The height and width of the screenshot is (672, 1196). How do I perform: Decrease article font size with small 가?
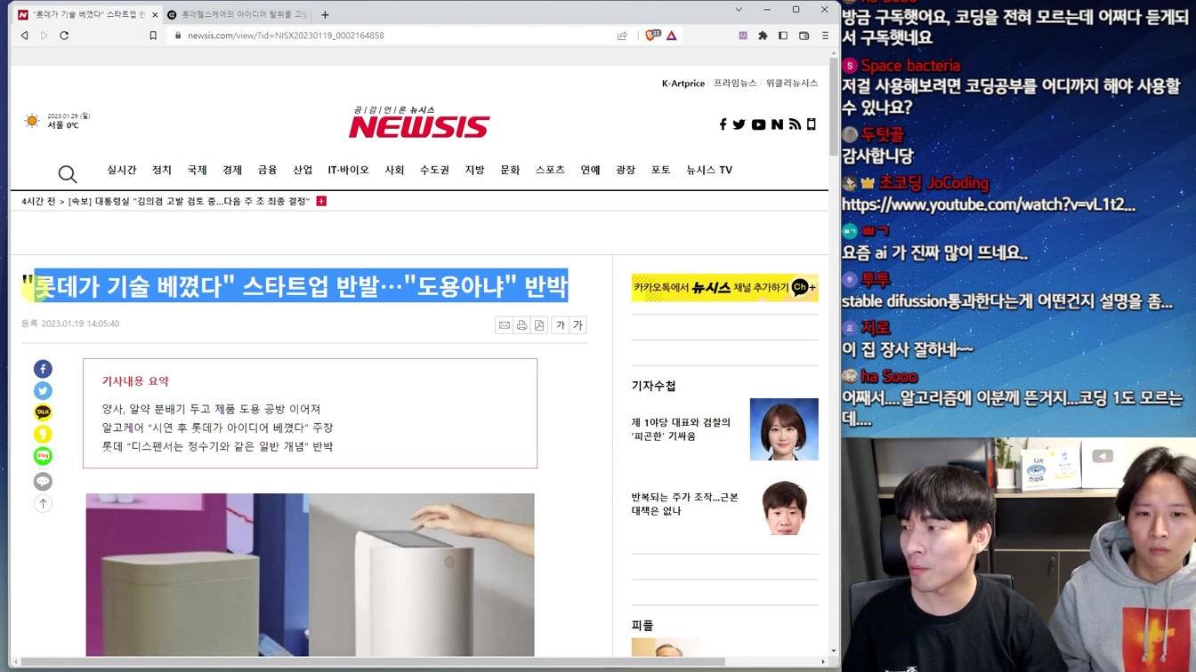tap(561, 325)
